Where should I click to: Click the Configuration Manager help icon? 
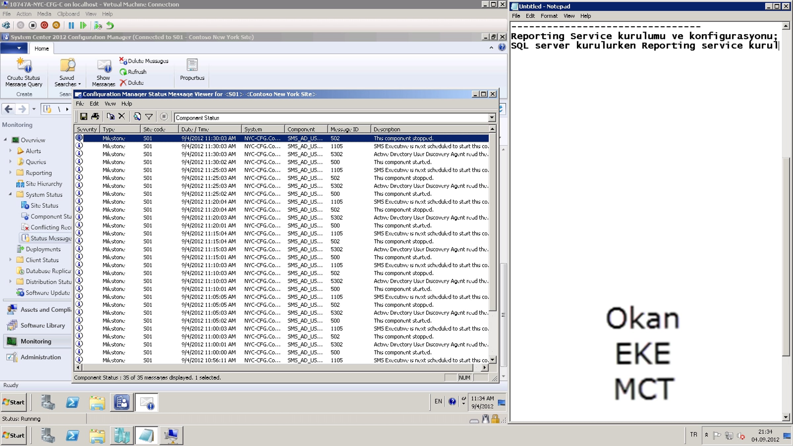click(502, 47)
